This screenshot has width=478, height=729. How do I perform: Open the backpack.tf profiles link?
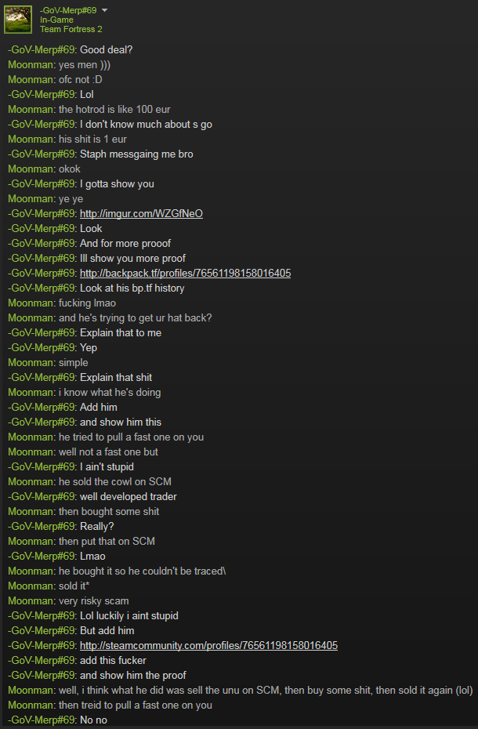click(186, 273)
